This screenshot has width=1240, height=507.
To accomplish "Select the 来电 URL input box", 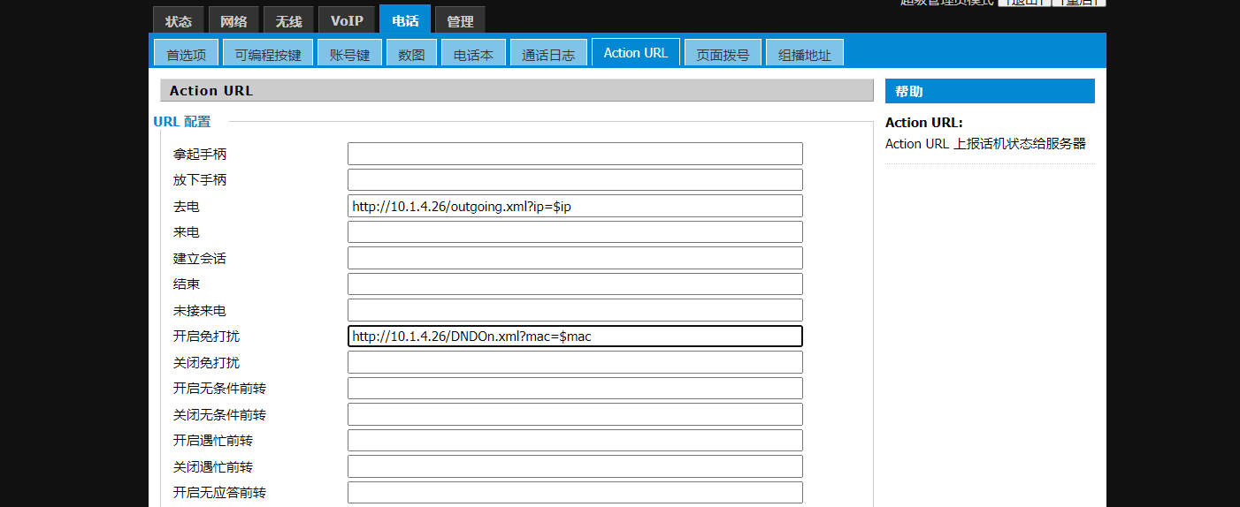I will [x=575, y=232].
